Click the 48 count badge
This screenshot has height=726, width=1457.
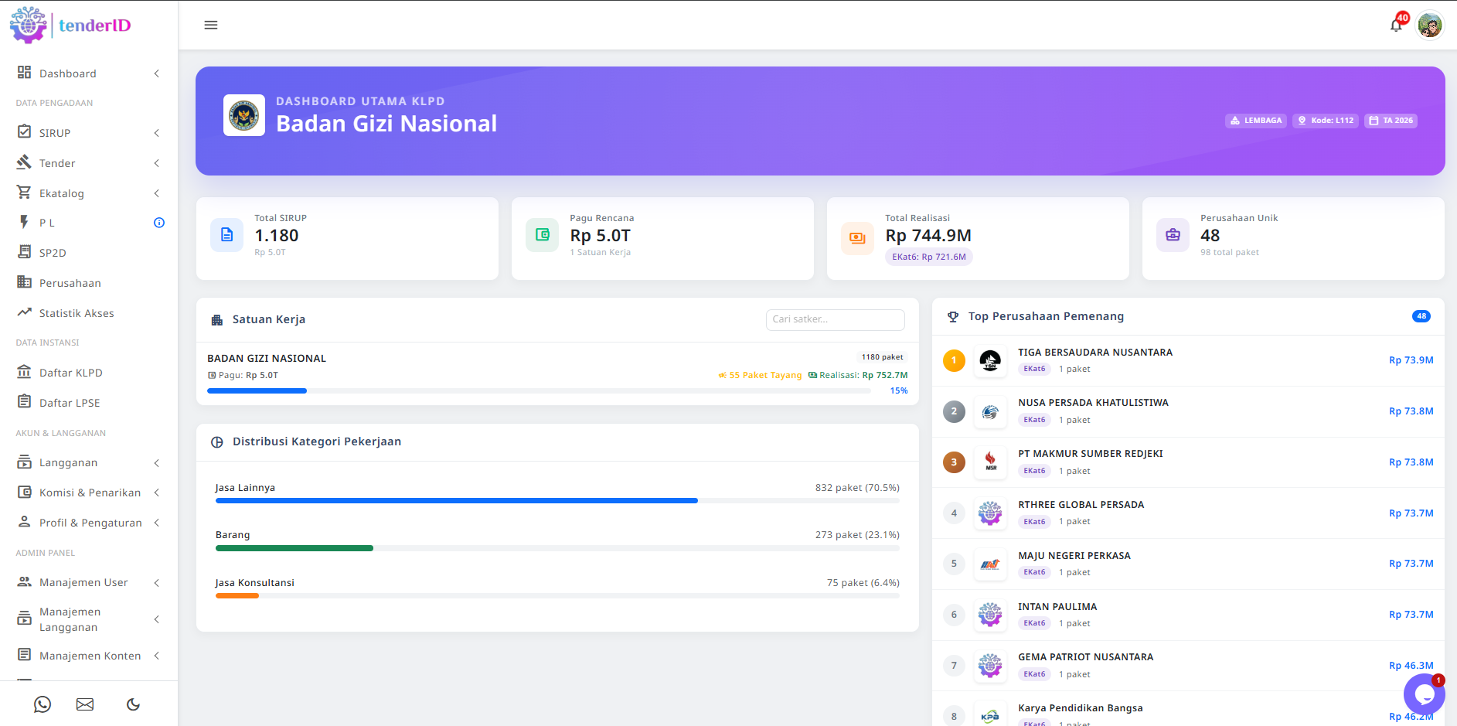coord(1421,316)
